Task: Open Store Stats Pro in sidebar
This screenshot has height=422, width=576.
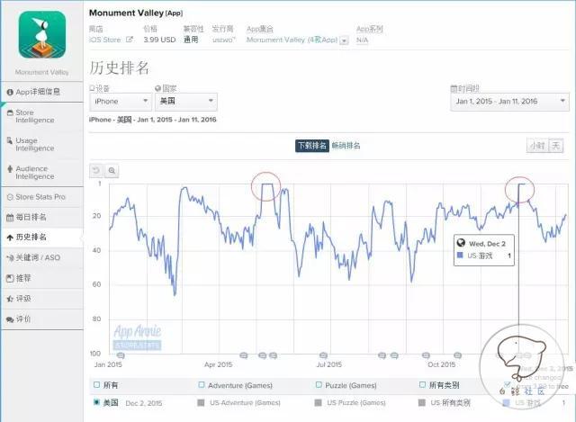Action: coord(38,196)
